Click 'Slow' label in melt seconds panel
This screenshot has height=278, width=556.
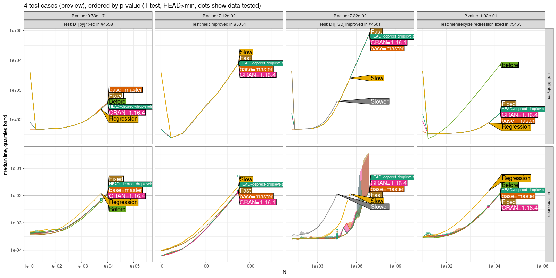point(246,179)
